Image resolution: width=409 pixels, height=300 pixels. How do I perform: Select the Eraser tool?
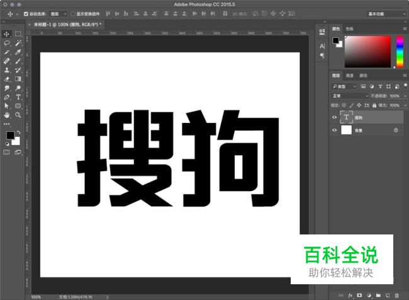click(x=6, y=79)
